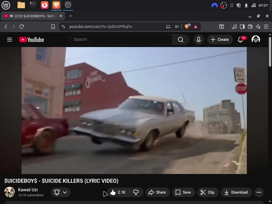This screenshot has width=272, height=204.
Task: Open the Leo AI assistant icon
Action: pyautogui.click(x=258, y=27)
